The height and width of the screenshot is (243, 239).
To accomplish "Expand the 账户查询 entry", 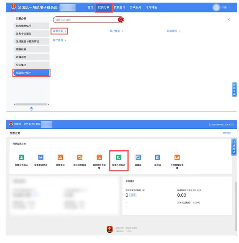I will tap(59, 40).
